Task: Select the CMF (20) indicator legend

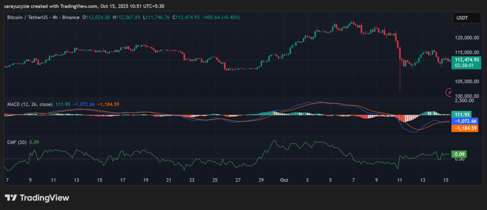Action: tap(16, 142)
